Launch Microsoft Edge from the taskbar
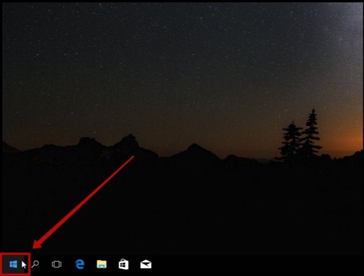Viewport: 364px width, 276px height. 80,264
